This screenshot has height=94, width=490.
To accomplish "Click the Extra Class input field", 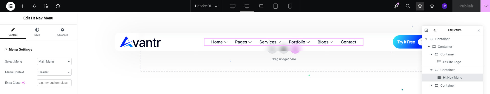I will [54, 83].
